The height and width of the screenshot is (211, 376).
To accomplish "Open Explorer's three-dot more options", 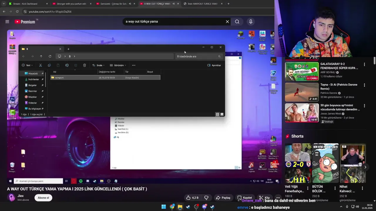I will pos(134,65).
